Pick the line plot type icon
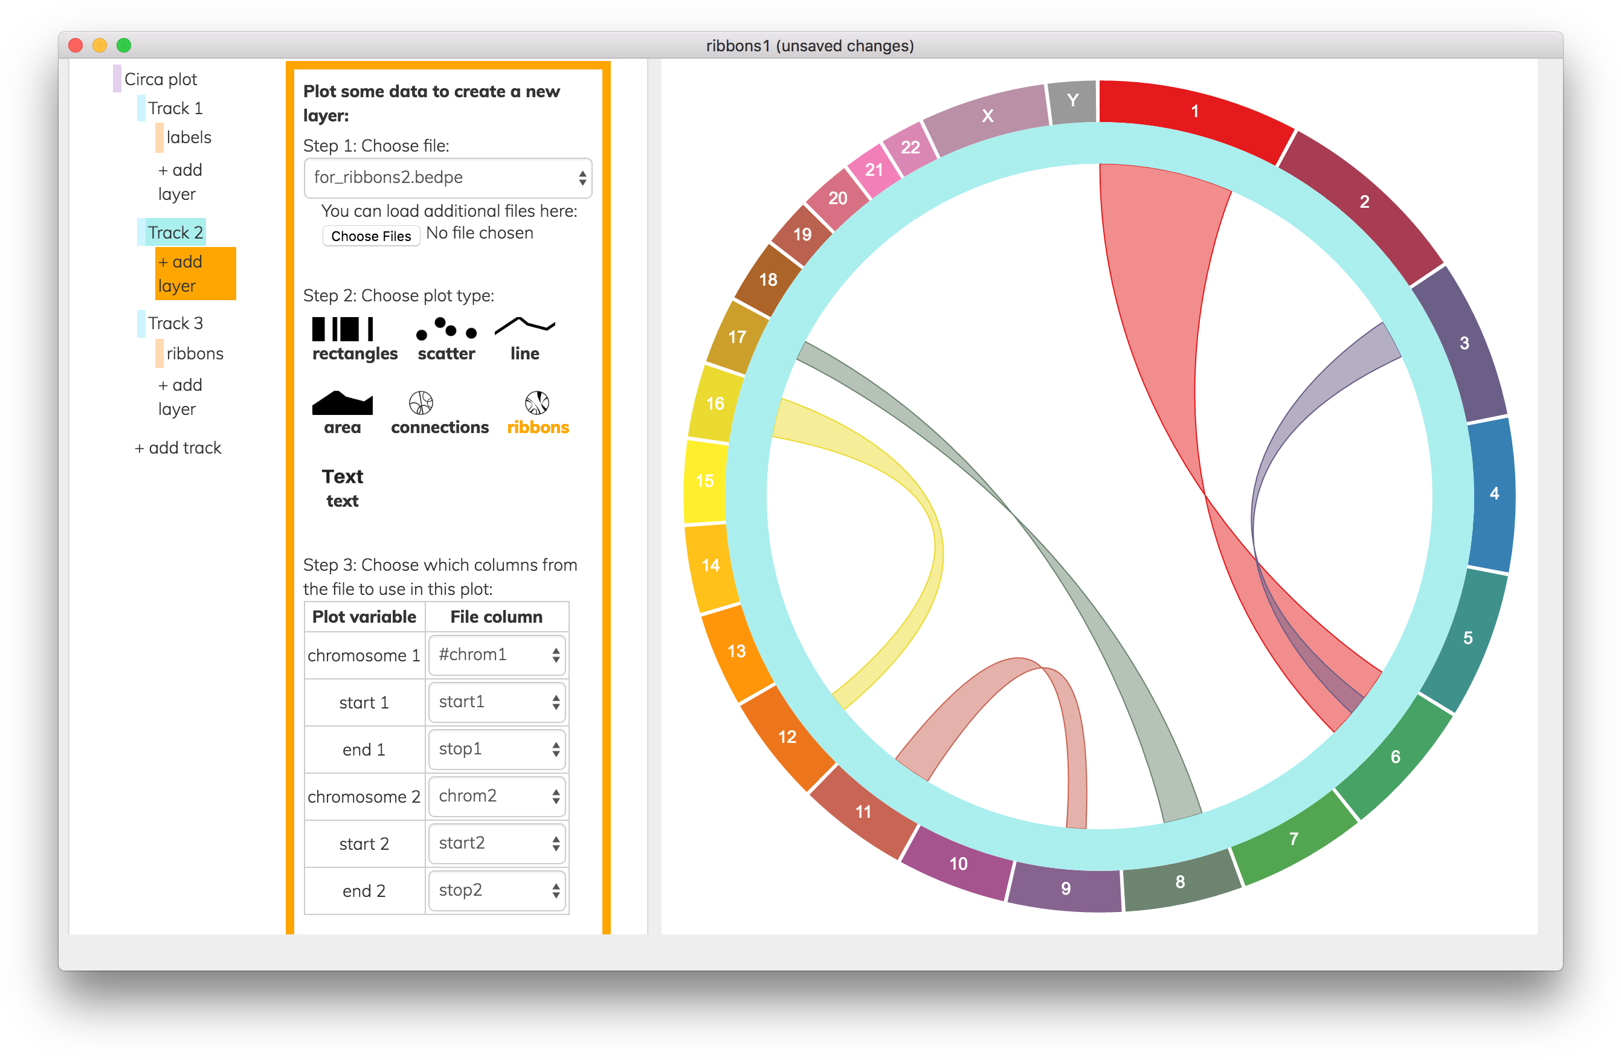Screen dimensions: 1621x1060 524,327
